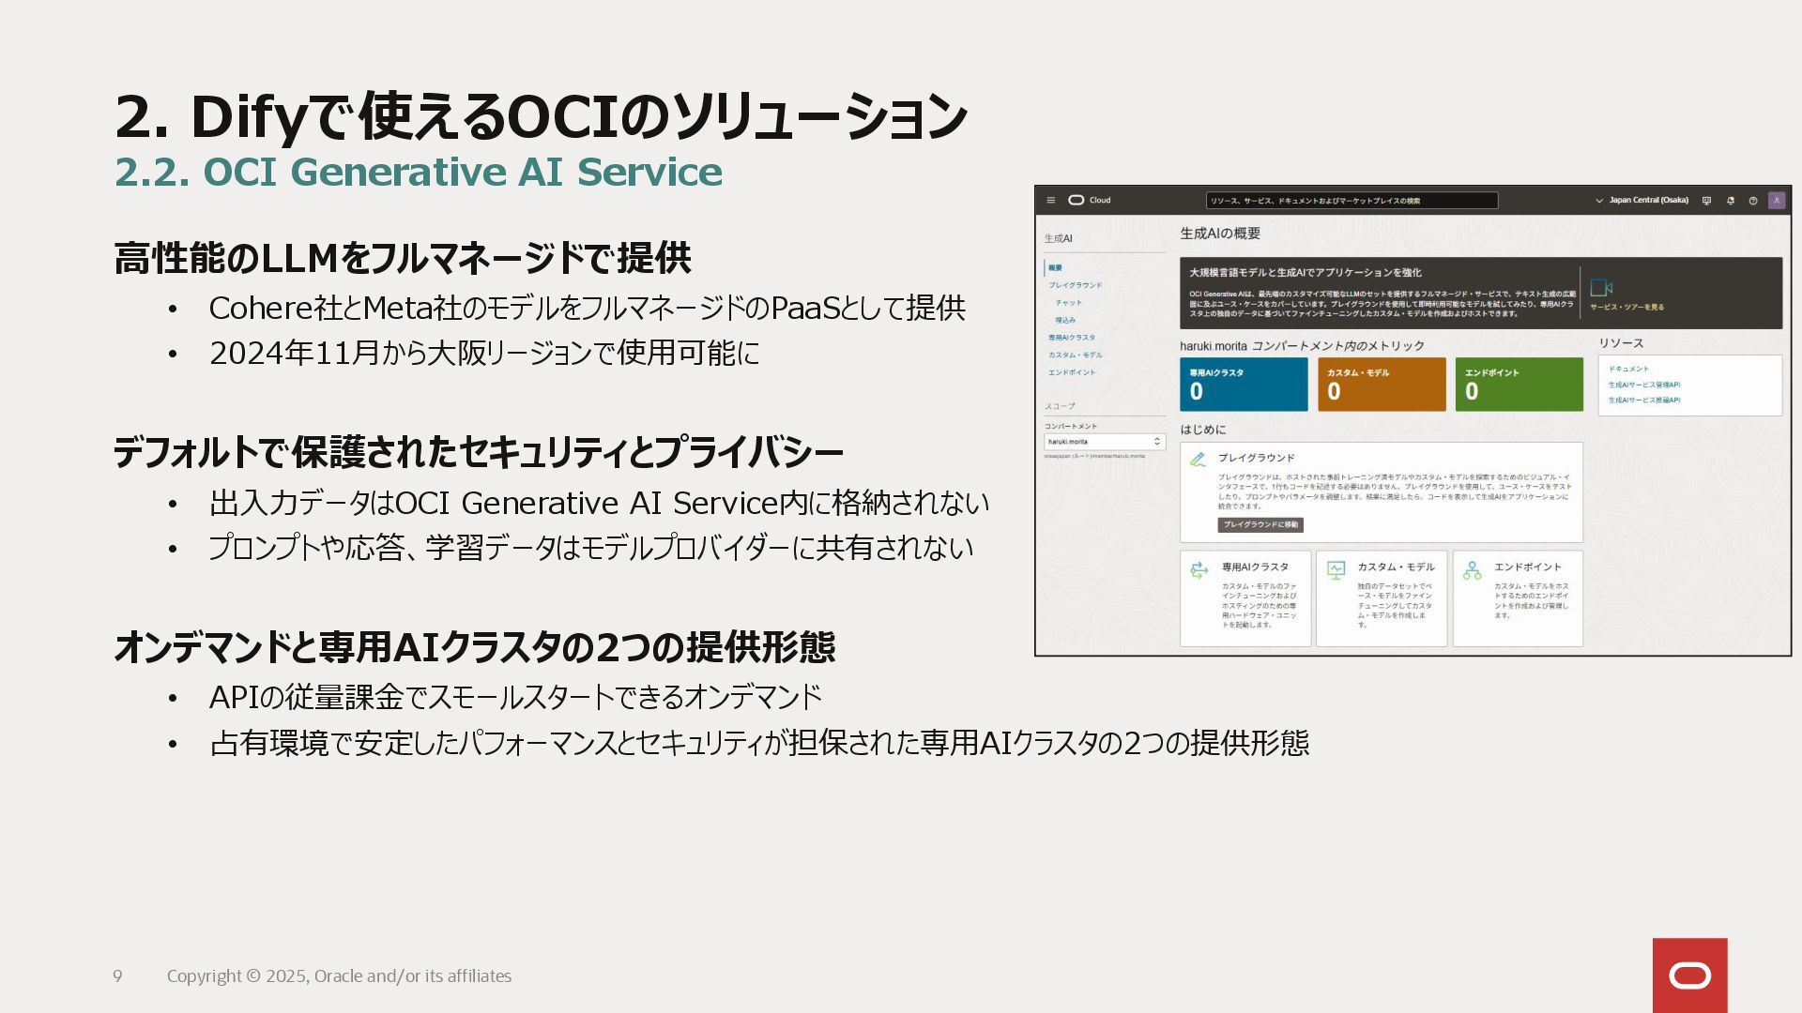This screenshot has height=1013, width=1802.
Task: Click the red Oracle logo on slide
Action: tap(1689, 975)
